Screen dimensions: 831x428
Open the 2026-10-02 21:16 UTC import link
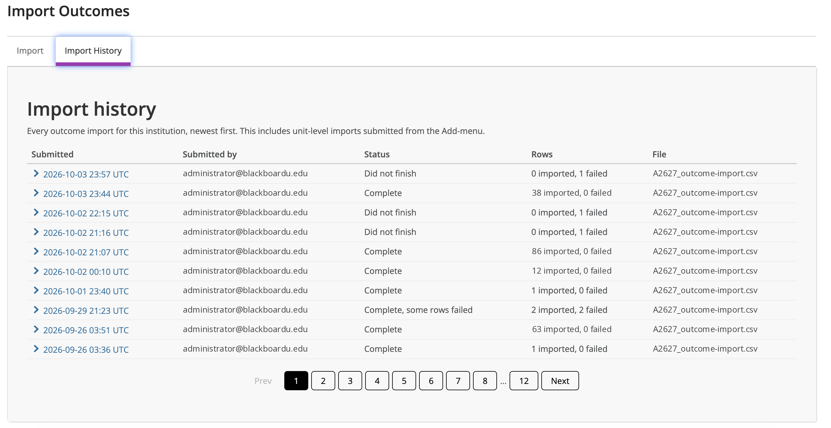click(86, 233)
